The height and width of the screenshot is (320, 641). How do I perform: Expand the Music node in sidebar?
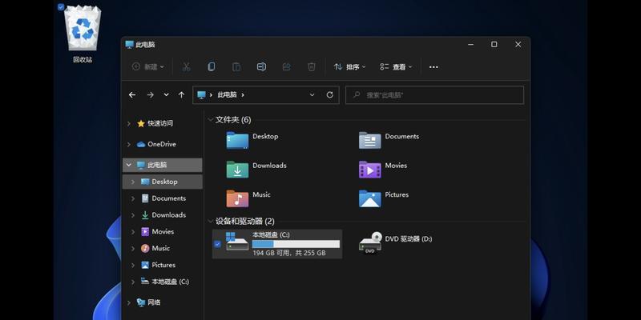133,248
